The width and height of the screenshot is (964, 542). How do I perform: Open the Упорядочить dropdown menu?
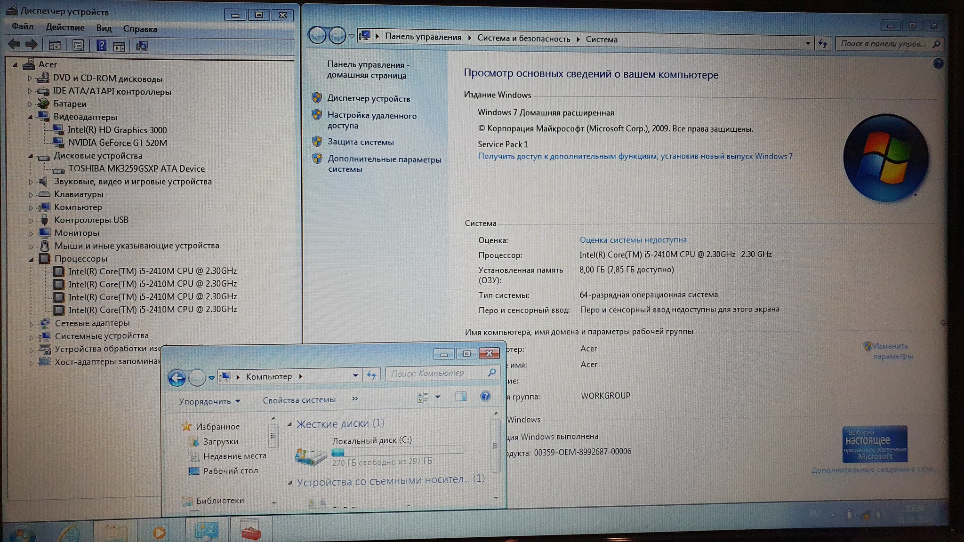click(x=209, y=401)
